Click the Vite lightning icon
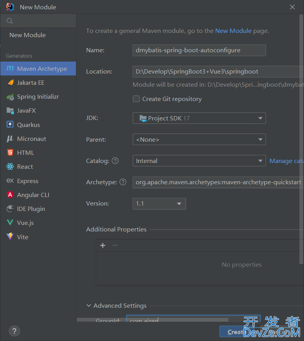 click(10, 236)
